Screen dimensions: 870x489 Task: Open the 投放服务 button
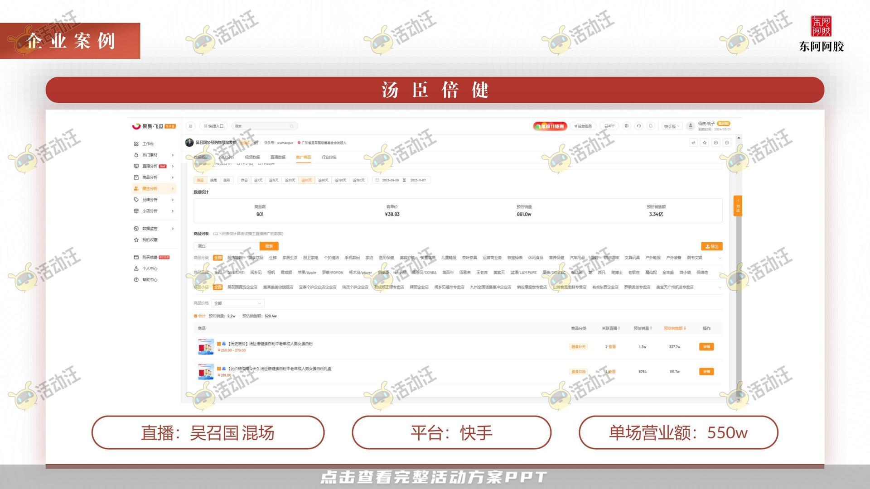coord(583,126)
